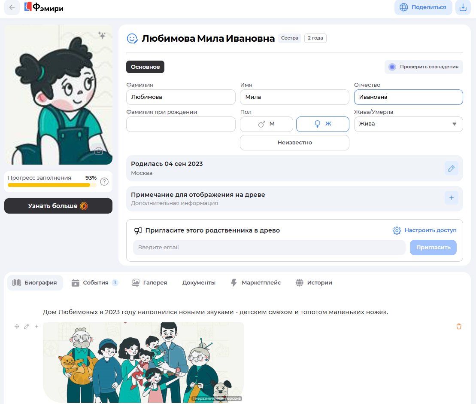Click the megaphone icon in invite box
The height and width of the screenshot is (404, 476).
138,230
